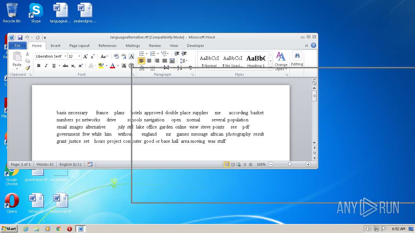Toggle Italic formatting
415x233 pixels.
point(46,66)
